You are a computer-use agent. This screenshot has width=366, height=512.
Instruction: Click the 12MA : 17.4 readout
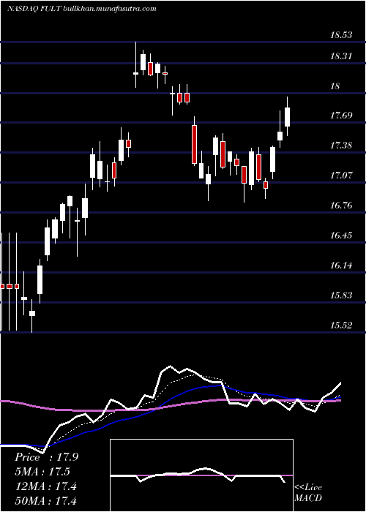click(x=45, y=486)
